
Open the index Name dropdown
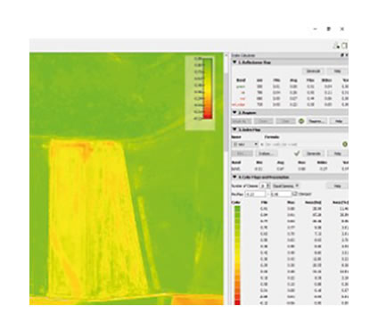(x=245, y=145)
